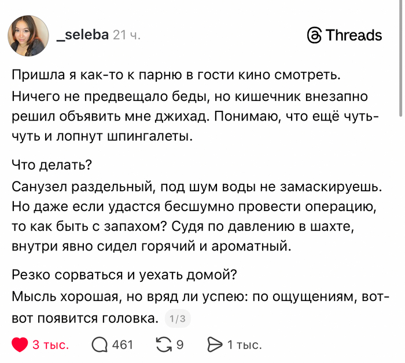Open the _seleba profile picture

28,36
